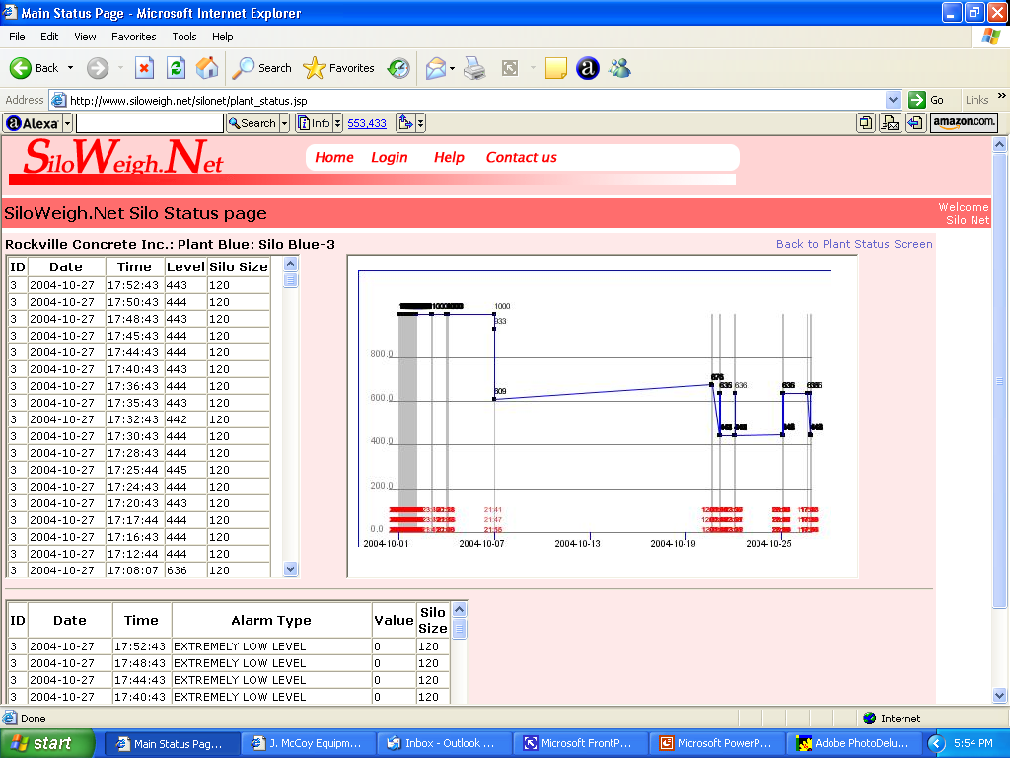Click the green Go arrow button

(916, 100)
